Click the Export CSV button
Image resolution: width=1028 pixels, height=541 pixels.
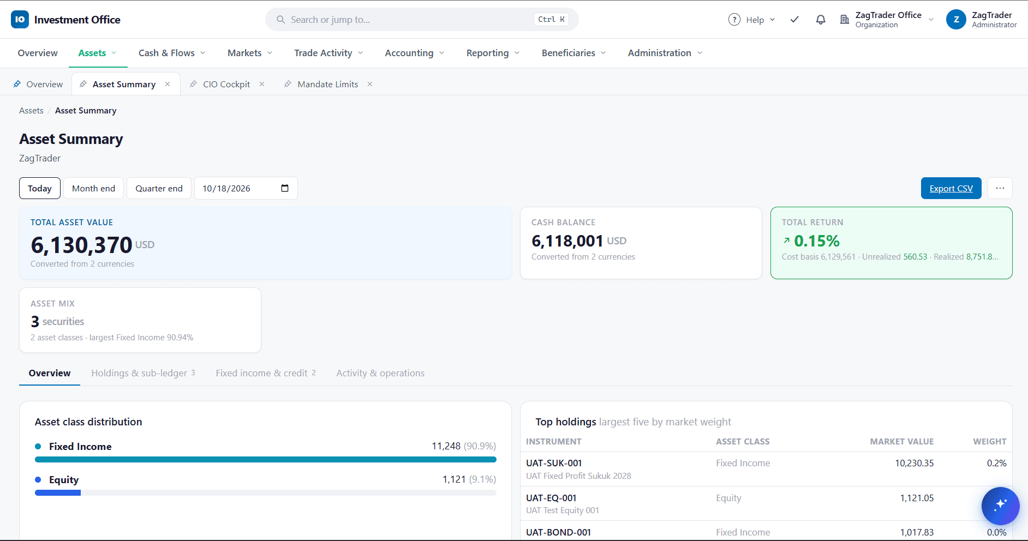(951, 188)
